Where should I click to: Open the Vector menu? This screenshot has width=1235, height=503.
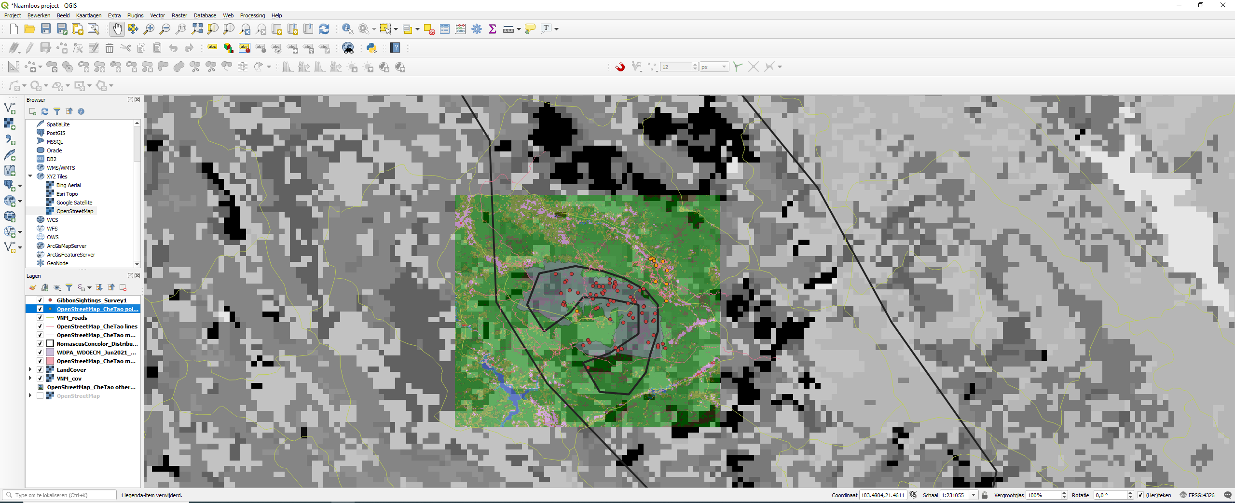pos(157,15)
